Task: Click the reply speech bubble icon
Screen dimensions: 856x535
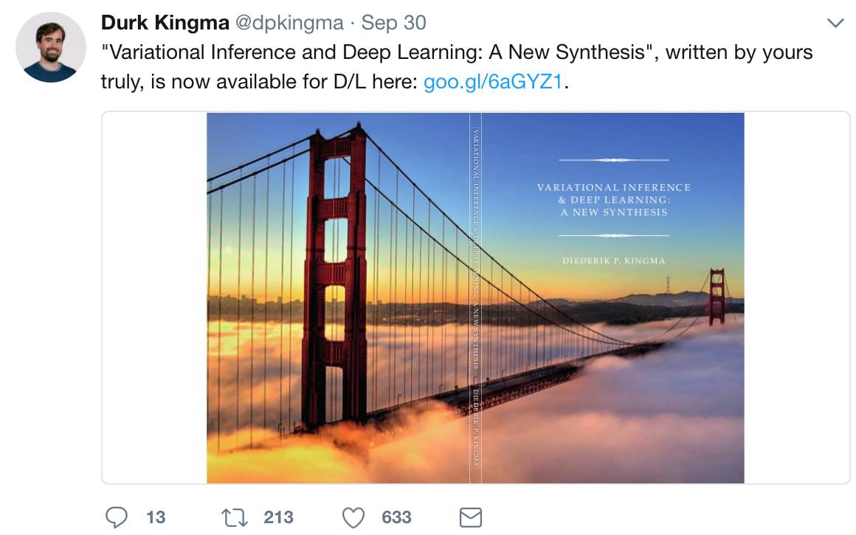Action: 117,517
